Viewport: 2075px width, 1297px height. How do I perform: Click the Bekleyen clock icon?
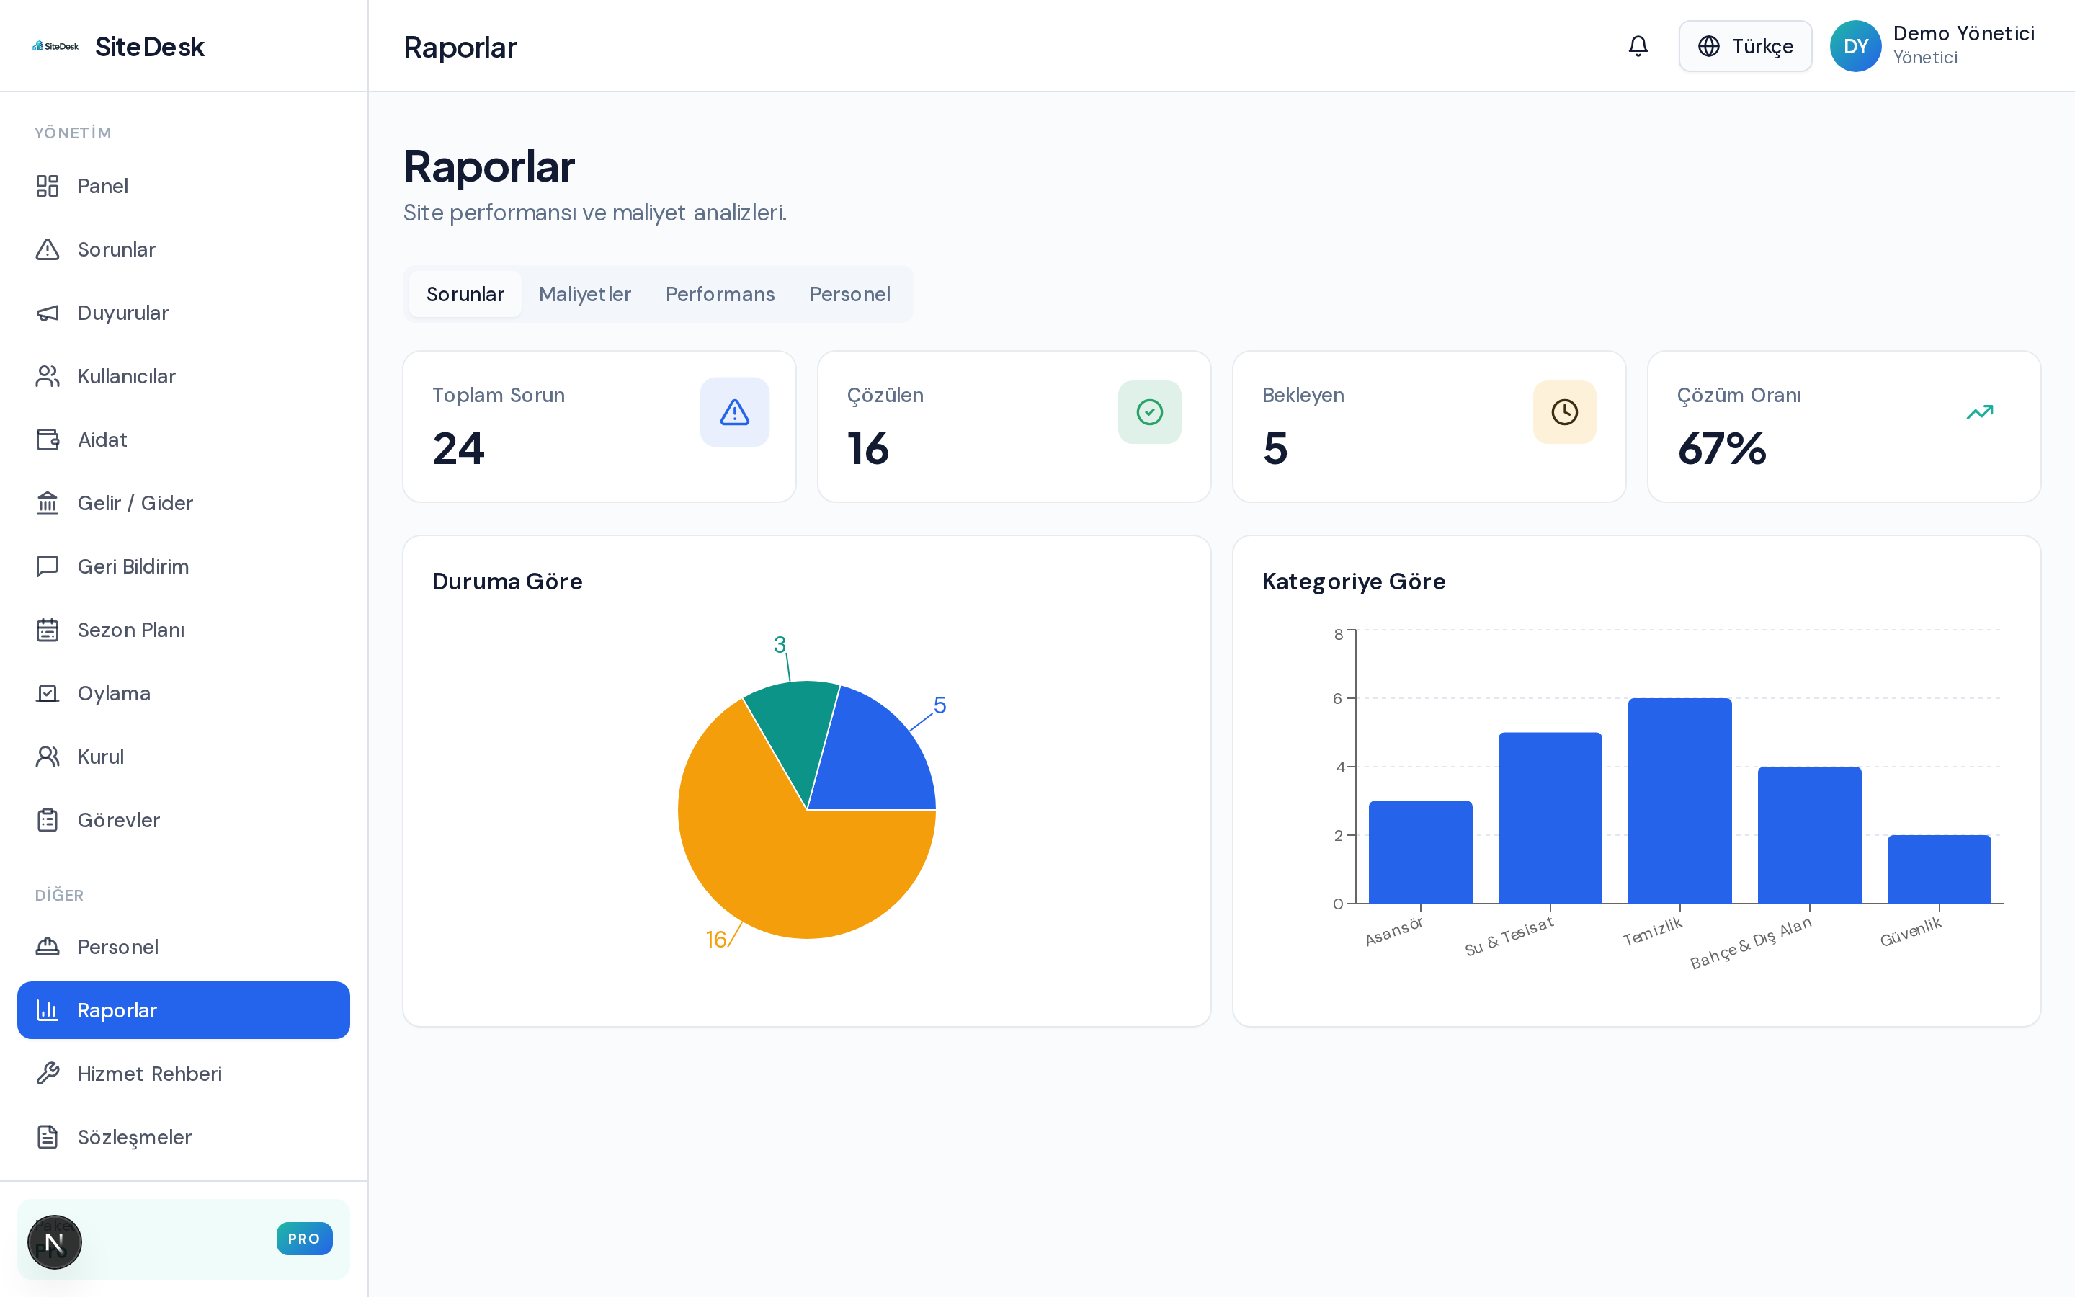coord(1565,413)
